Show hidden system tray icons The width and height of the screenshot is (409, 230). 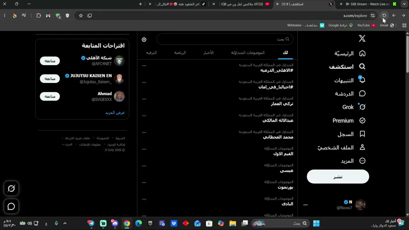(x=65, y=223)
